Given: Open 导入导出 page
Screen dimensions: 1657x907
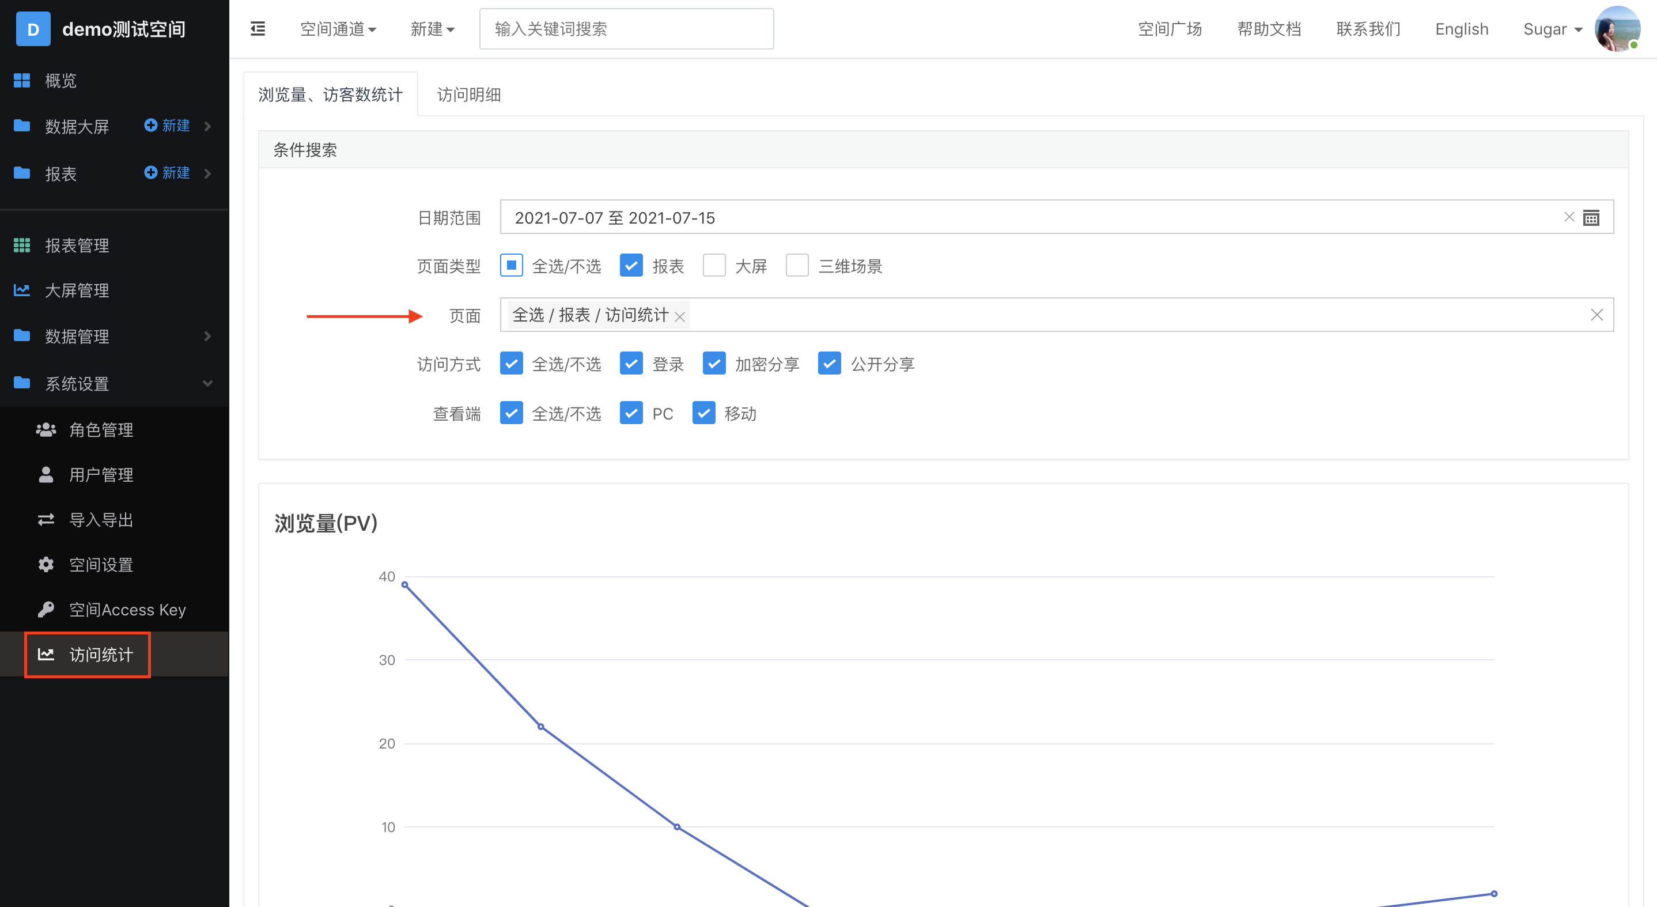Looking at the screenshot, I should pyautogui.click(x=101, y=520).
